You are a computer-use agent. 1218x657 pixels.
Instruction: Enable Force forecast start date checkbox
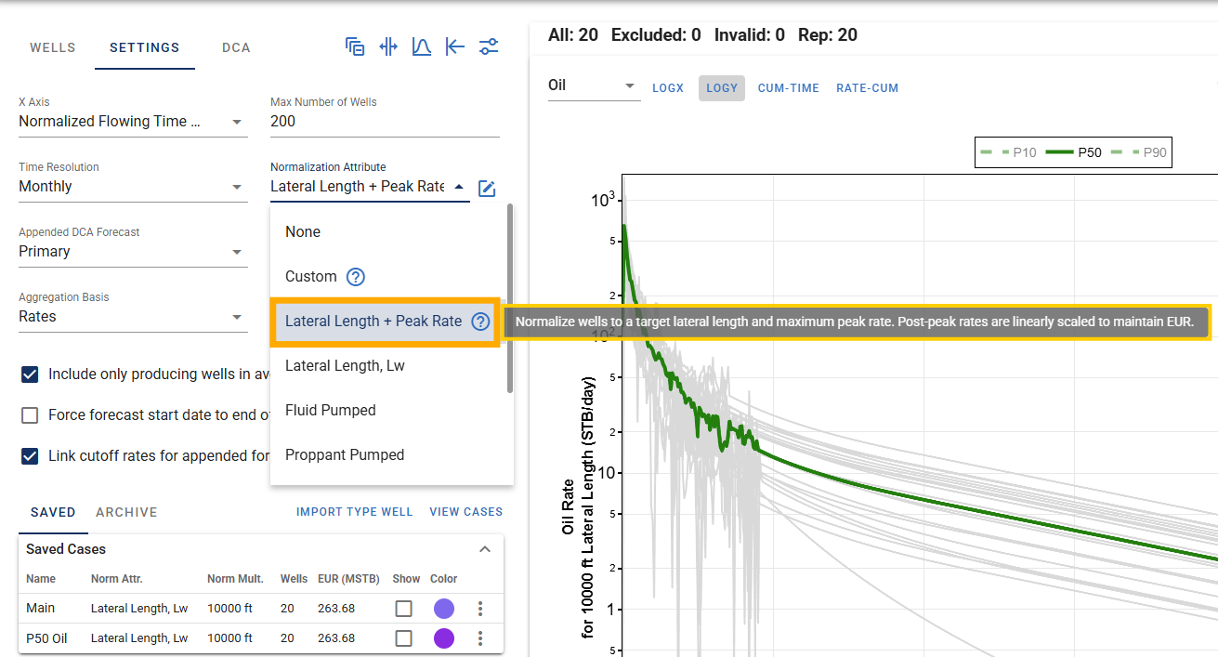click(x=30, y=415)
